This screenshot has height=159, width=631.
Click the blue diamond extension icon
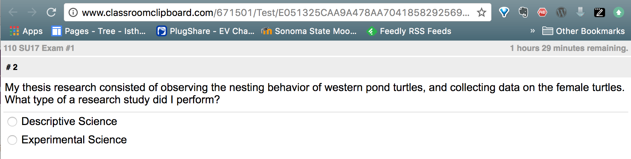(504, 13)
